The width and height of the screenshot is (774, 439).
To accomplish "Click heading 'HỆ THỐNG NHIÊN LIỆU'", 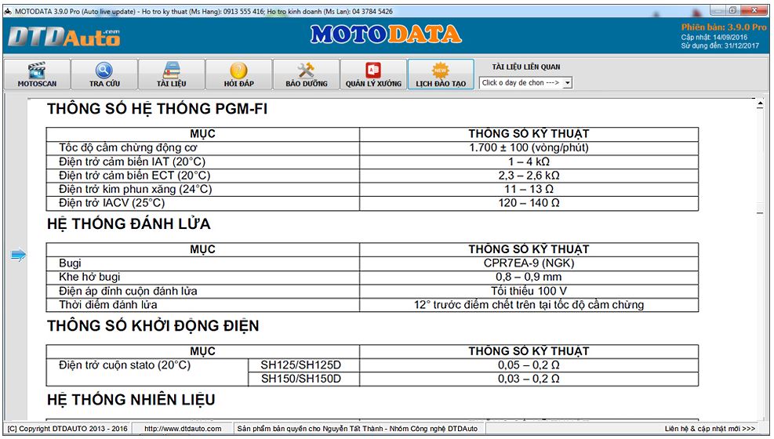I will click(131, 400).
